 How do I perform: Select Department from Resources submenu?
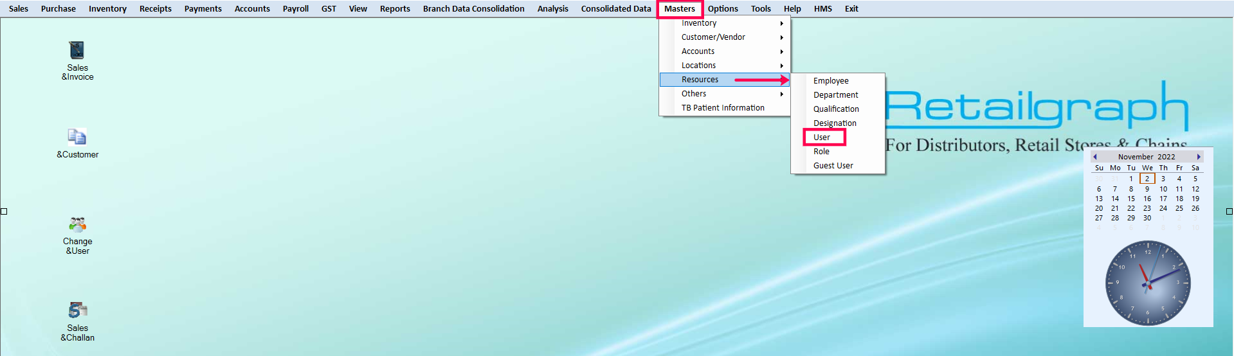(838, 95)
